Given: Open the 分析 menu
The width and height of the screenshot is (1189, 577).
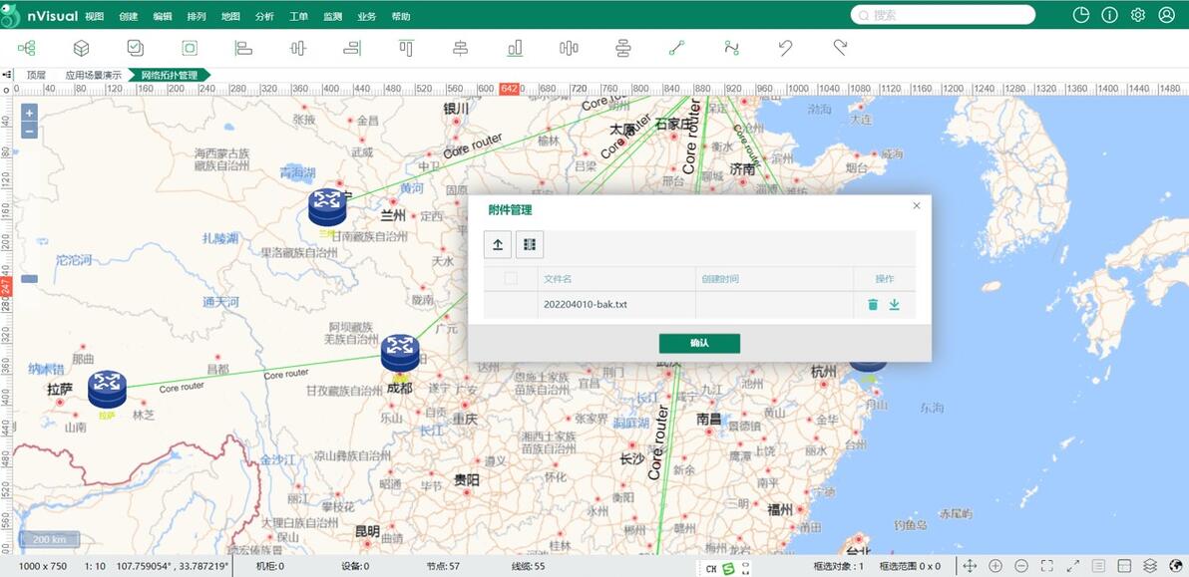Looking at the screenshot, I should [264, 16].
